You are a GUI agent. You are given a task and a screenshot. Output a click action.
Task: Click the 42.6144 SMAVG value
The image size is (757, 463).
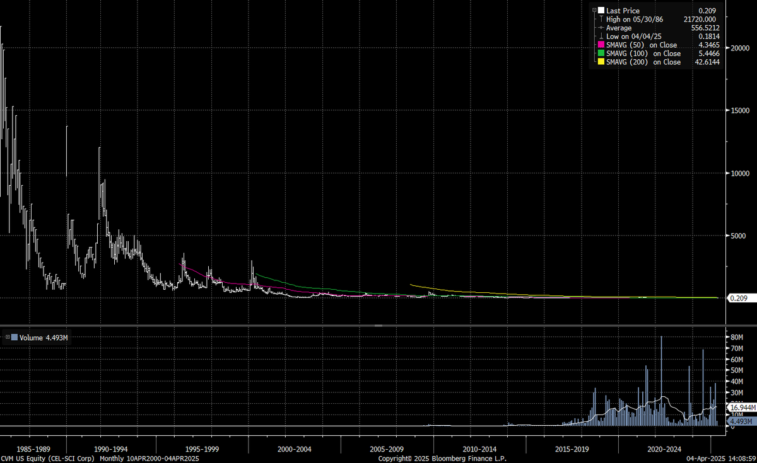[x=707, y=62]
